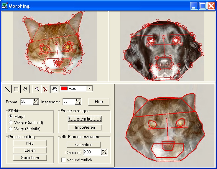217x169 pixels.
Task: Minimize the Morphing window
Action: tap(194, 6)
